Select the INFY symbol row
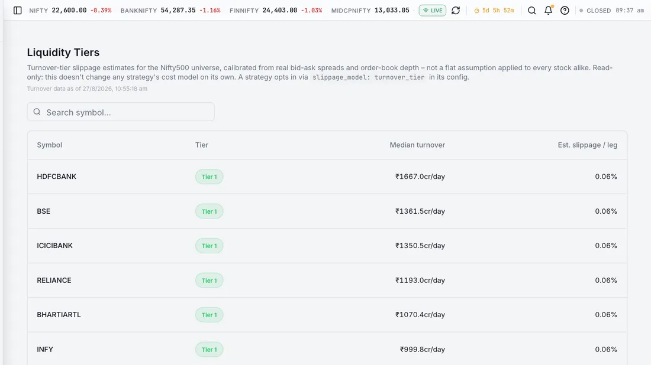Viewport: 651px width, 365px height. coord(327,349)
